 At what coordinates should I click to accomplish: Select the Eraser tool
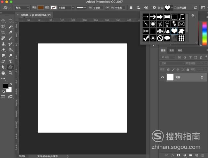tap(3, 50)
